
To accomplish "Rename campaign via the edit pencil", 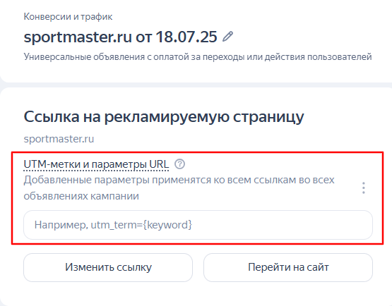I will point(227,37).
